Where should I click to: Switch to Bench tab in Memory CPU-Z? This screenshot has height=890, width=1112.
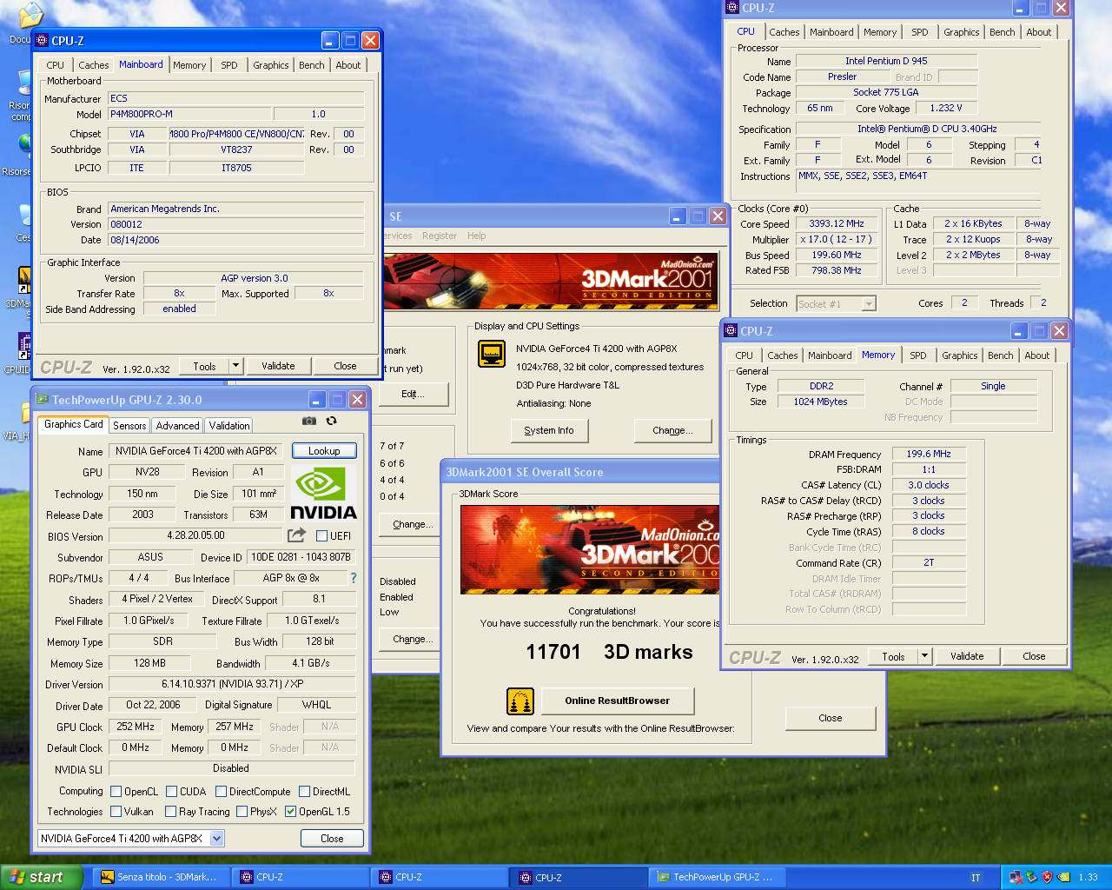1000,355
